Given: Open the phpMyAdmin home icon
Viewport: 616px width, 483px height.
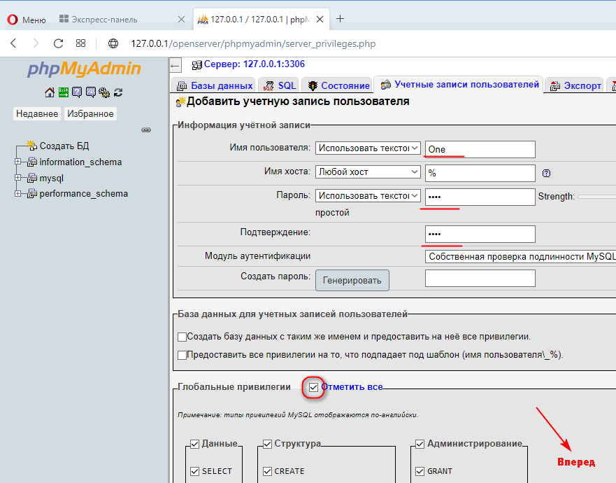Looking at the screenshot, I should click(x=50, y=92).
